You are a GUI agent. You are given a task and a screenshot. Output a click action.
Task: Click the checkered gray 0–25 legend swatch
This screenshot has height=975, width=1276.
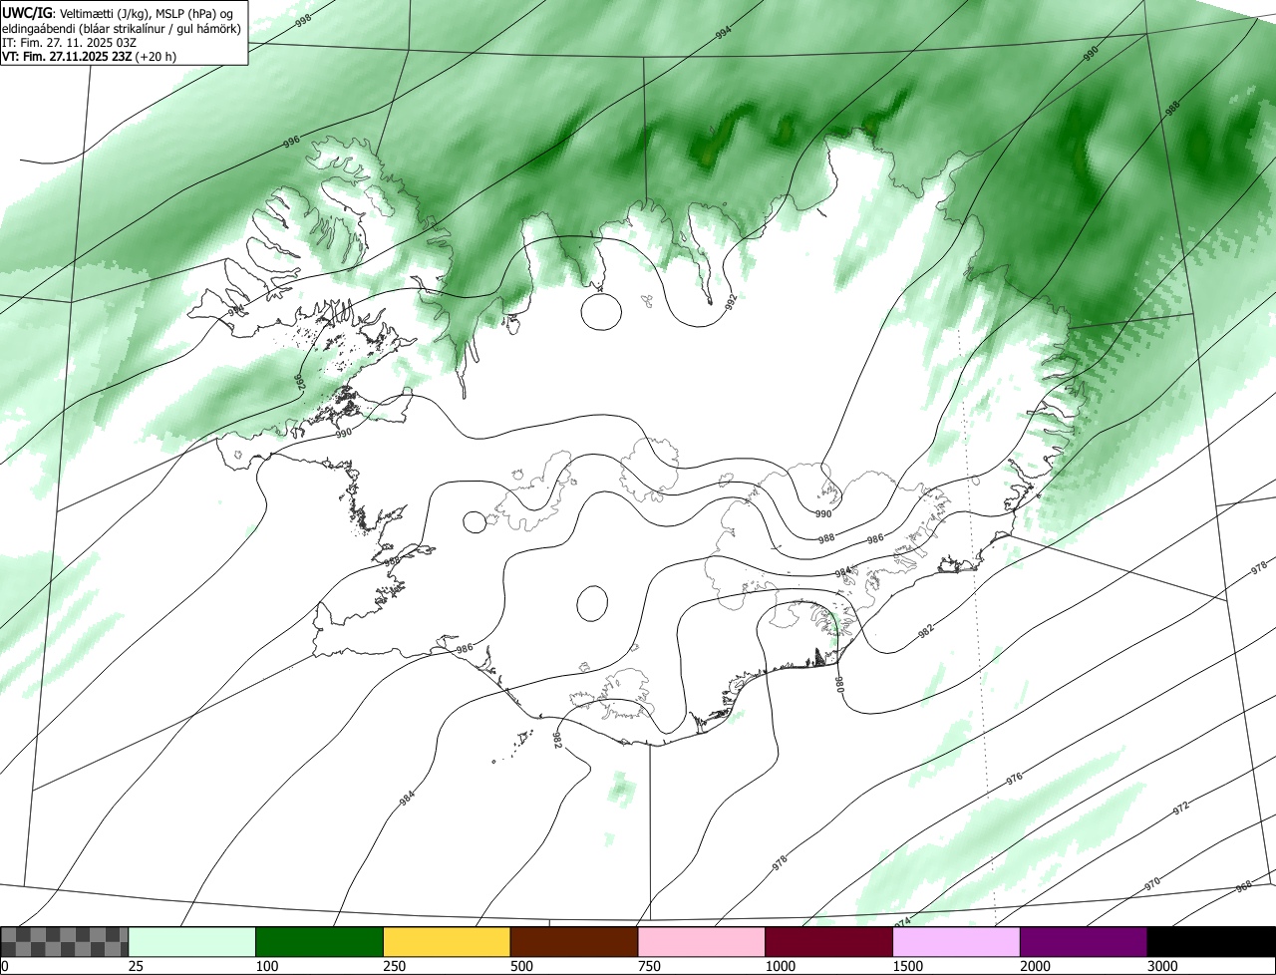coord(65,941)
